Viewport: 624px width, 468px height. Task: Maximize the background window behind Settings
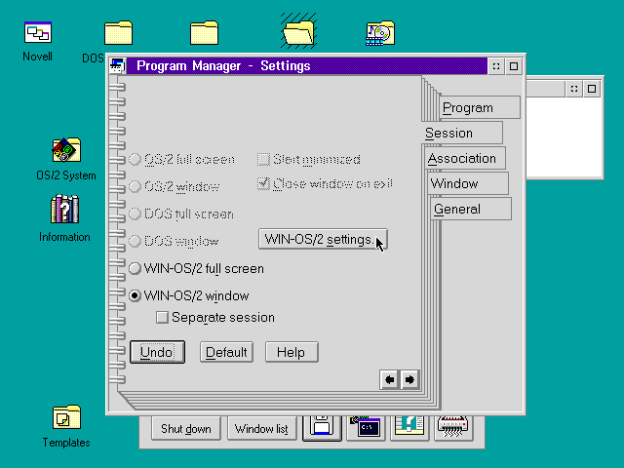(592, 89)
